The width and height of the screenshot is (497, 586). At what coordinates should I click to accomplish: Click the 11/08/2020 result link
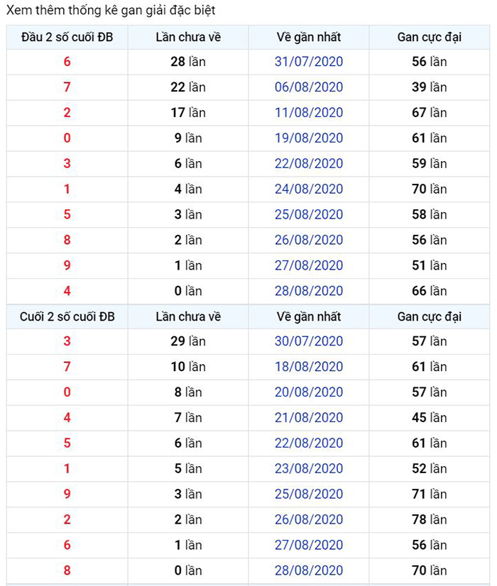click(x=309, y=113)
